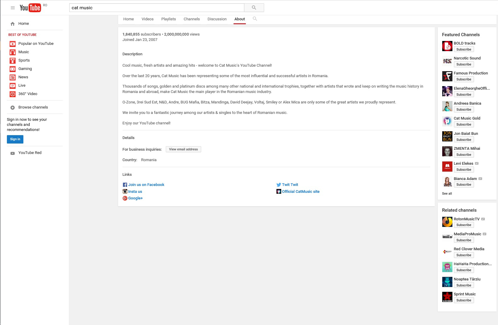
Task: Open Browse channels in sidebar
Action: (x=33, y=107)
